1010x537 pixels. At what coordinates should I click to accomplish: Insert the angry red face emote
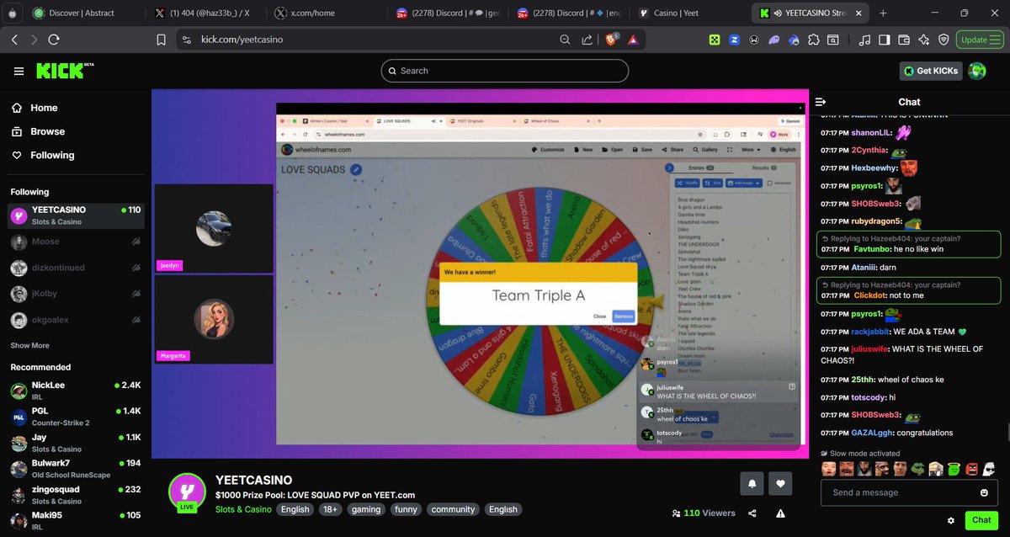pos(972,469)
